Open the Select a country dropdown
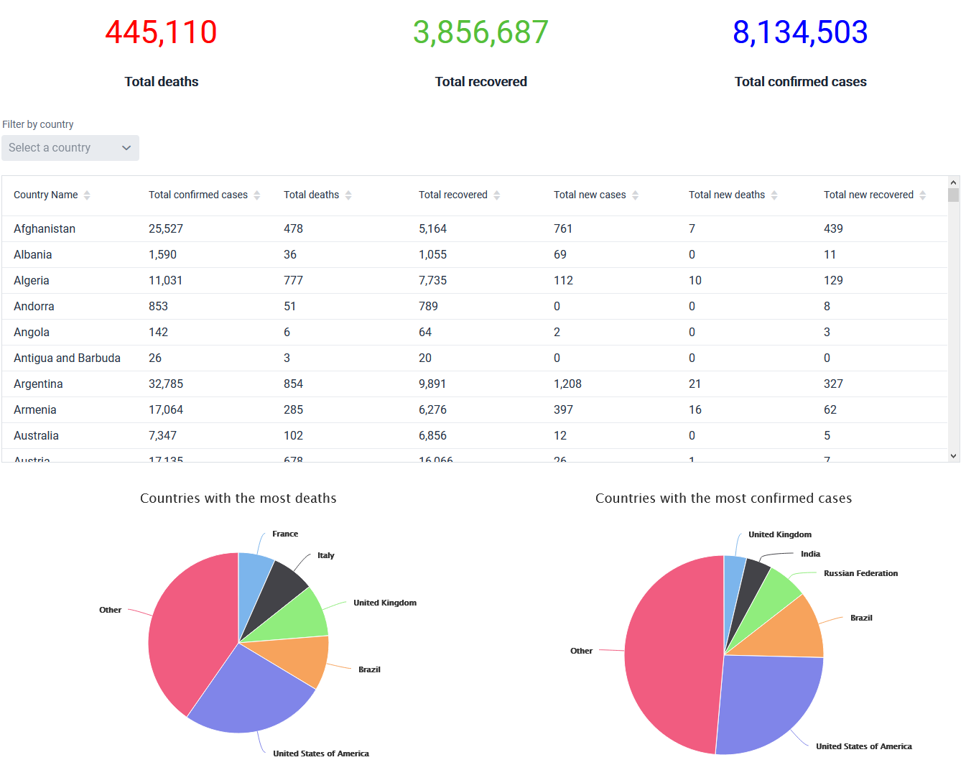 point(70,148)
